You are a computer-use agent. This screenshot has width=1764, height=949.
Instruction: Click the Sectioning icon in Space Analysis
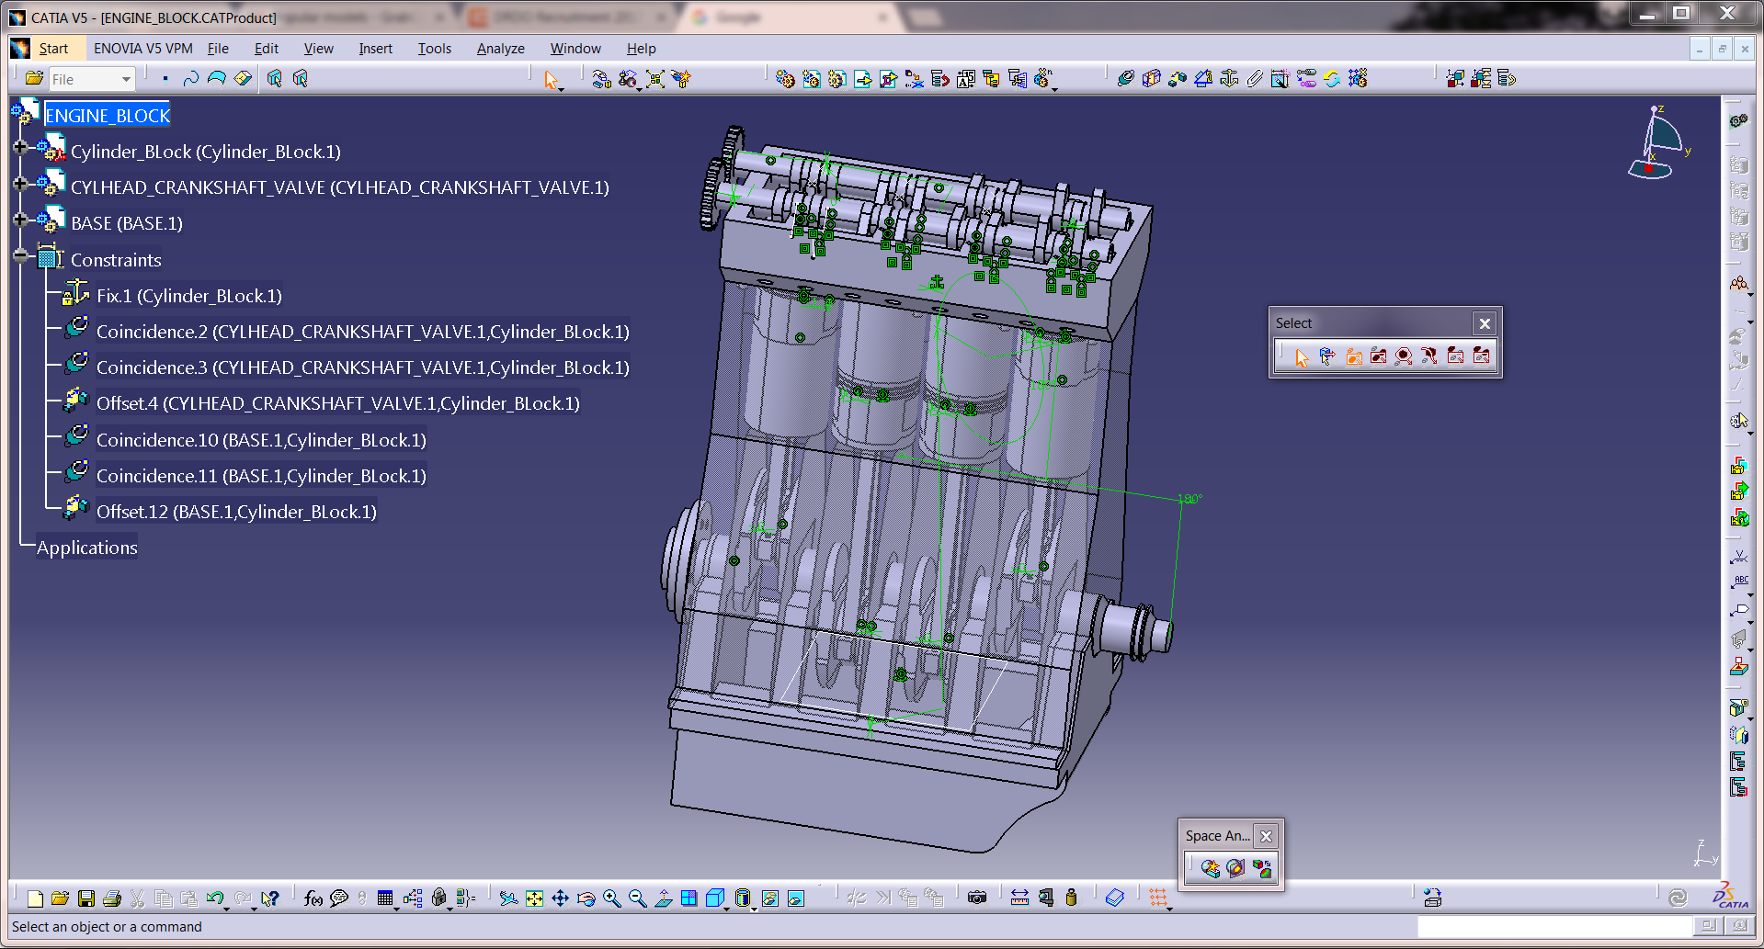1235,868
